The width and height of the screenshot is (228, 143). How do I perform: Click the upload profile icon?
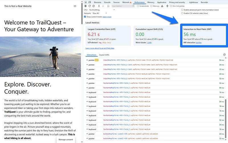click(99, 6)
